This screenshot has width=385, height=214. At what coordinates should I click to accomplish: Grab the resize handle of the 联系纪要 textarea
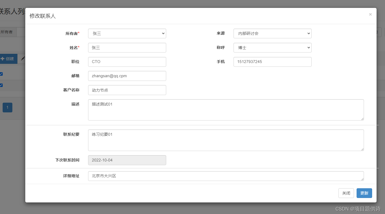[x=362, y=149]
